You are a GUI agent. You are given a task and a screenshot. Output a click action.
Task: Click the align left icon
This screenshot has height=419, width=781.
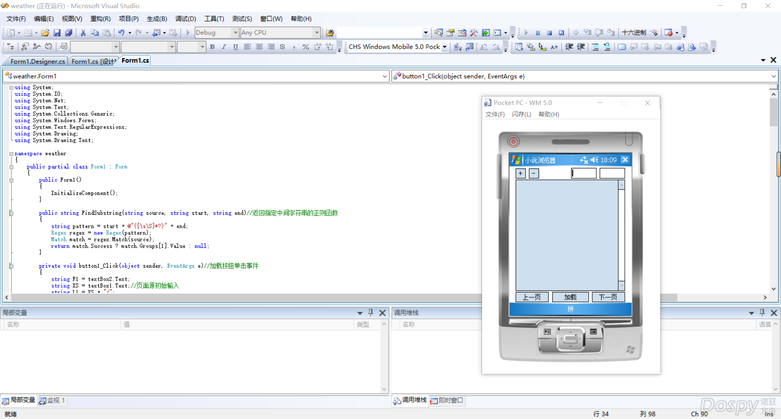click(247, 47)
